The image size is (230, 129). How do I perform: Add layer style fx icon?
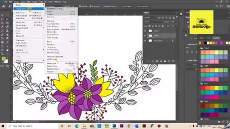[153, 61]
